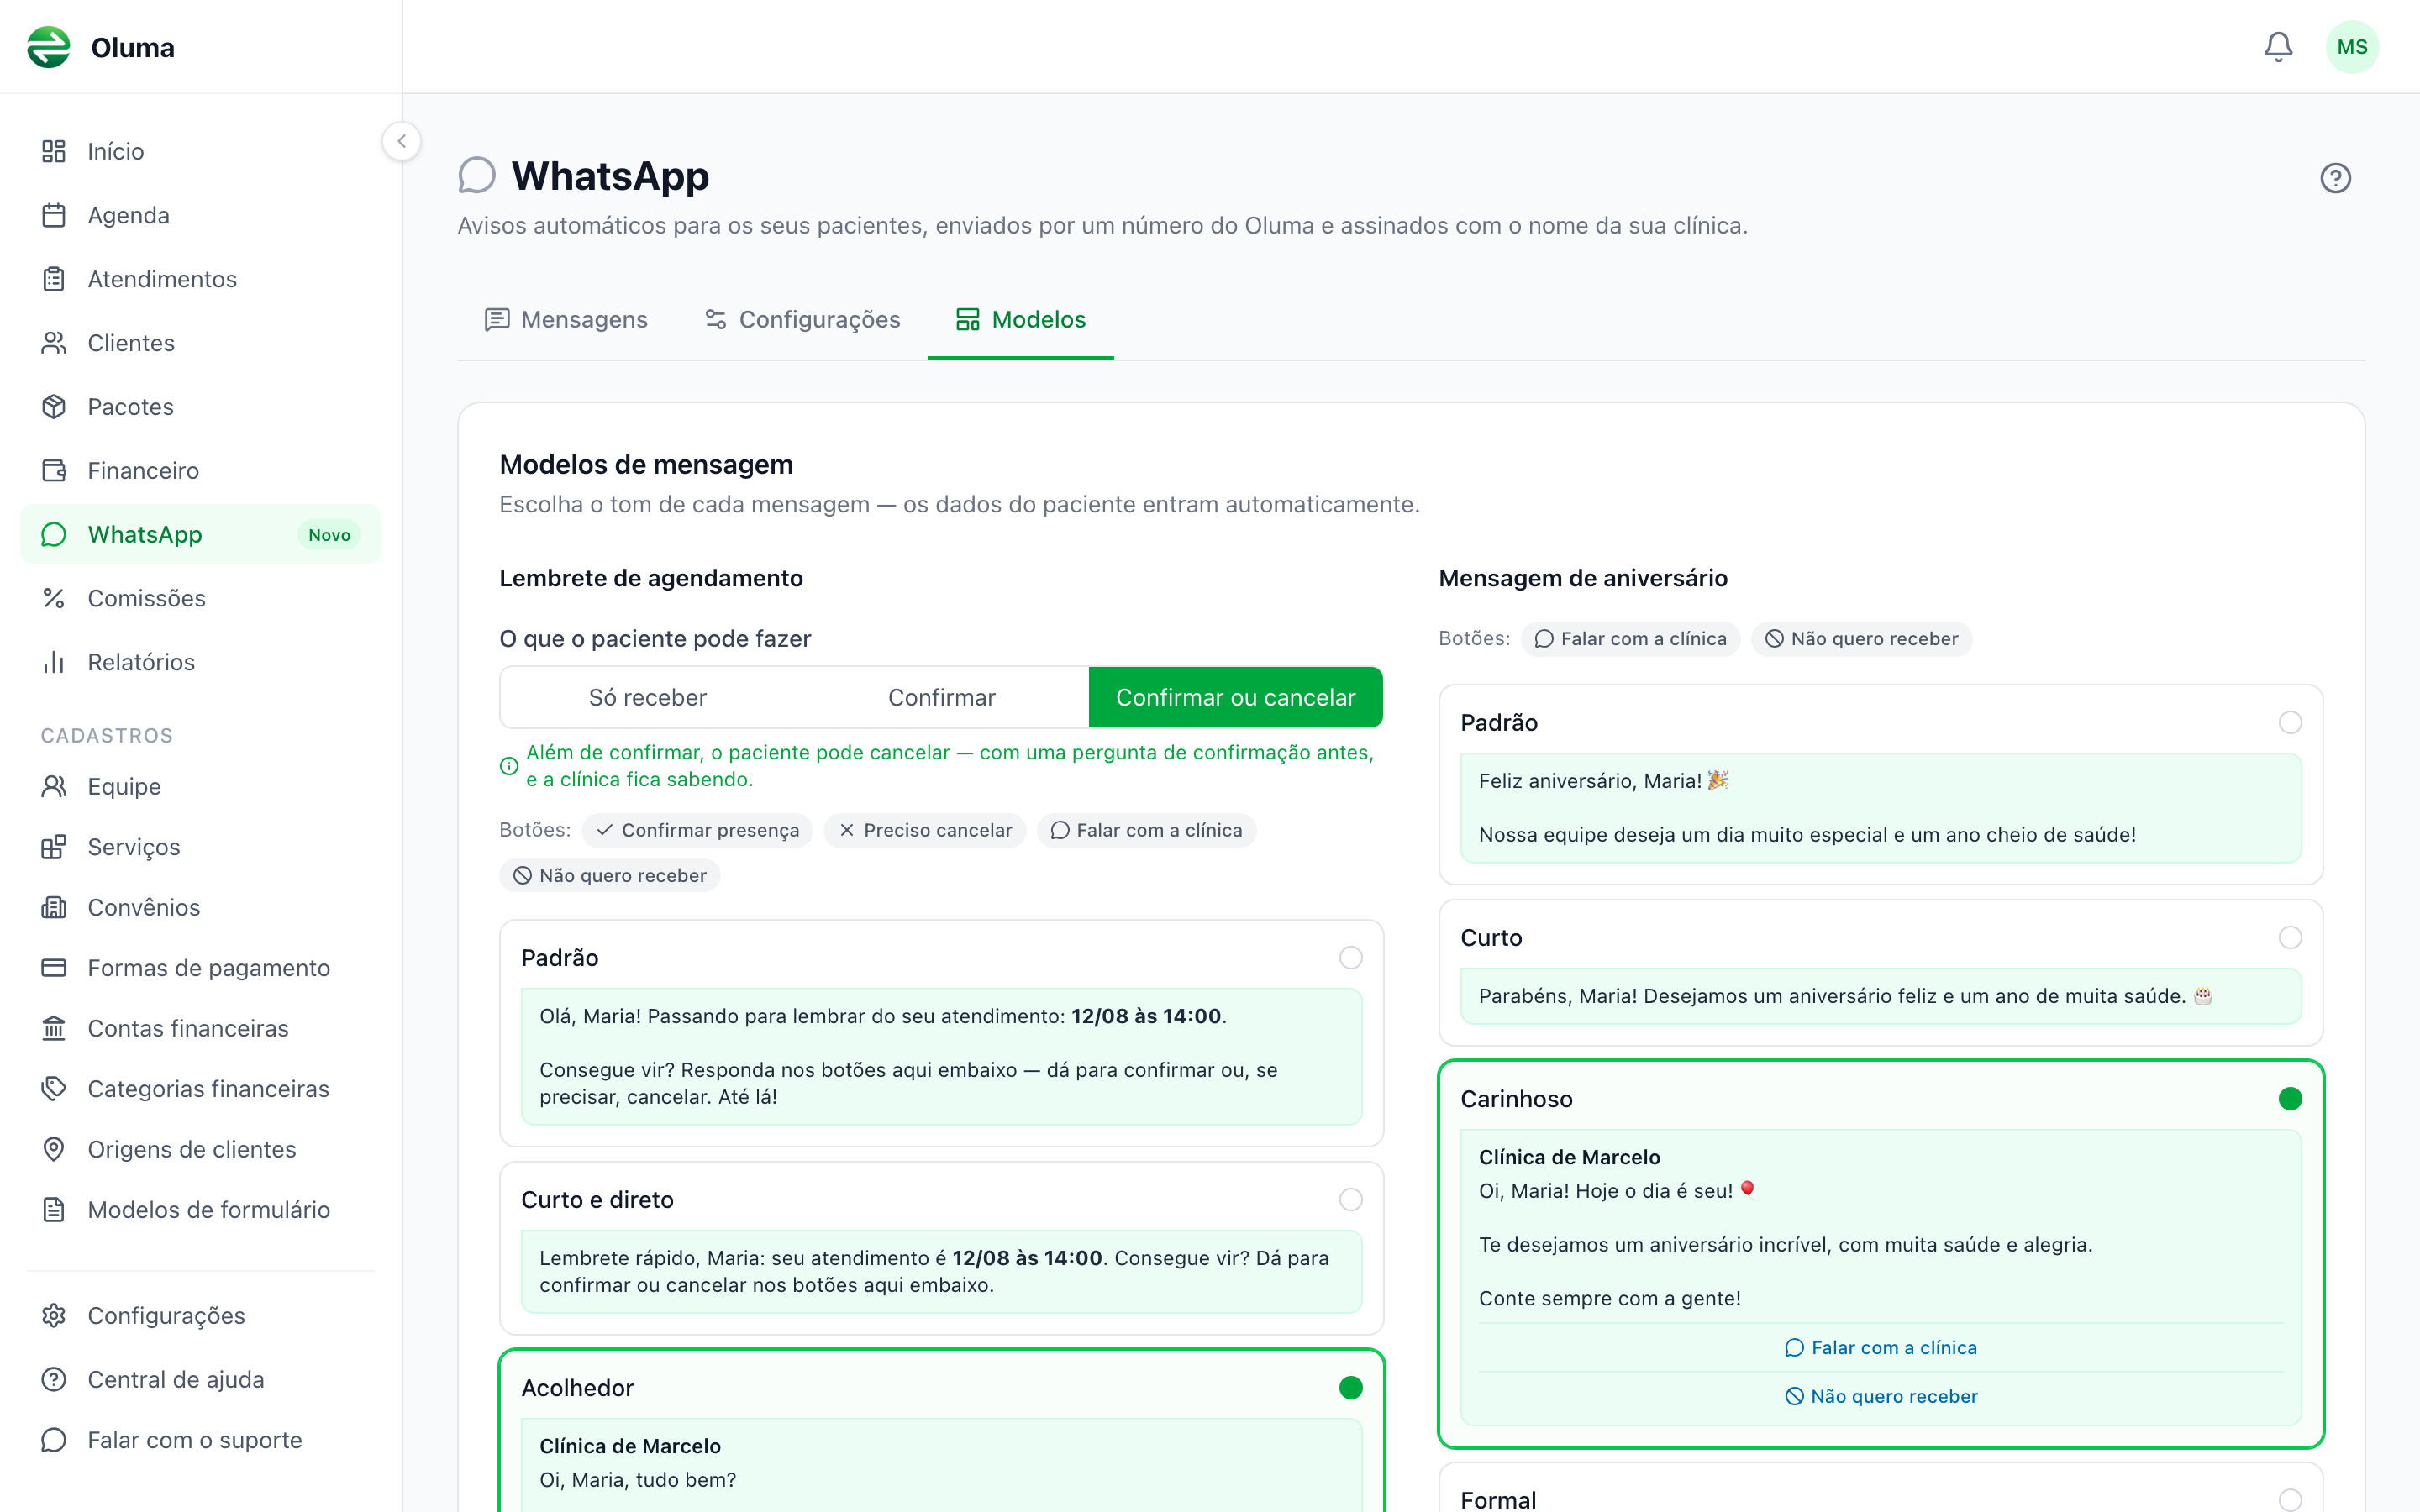This screenshot has height=1512, width=2420.
Task: Click the Pacotes box icon
Action: pyautogui.click(x=54, y=407)
